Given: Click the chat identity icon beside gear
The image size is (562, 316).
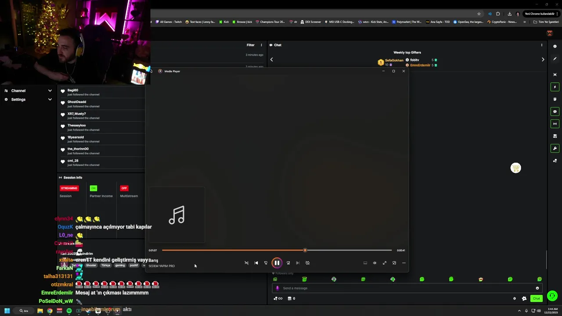Looking at the screenshot, I should 524,298.
